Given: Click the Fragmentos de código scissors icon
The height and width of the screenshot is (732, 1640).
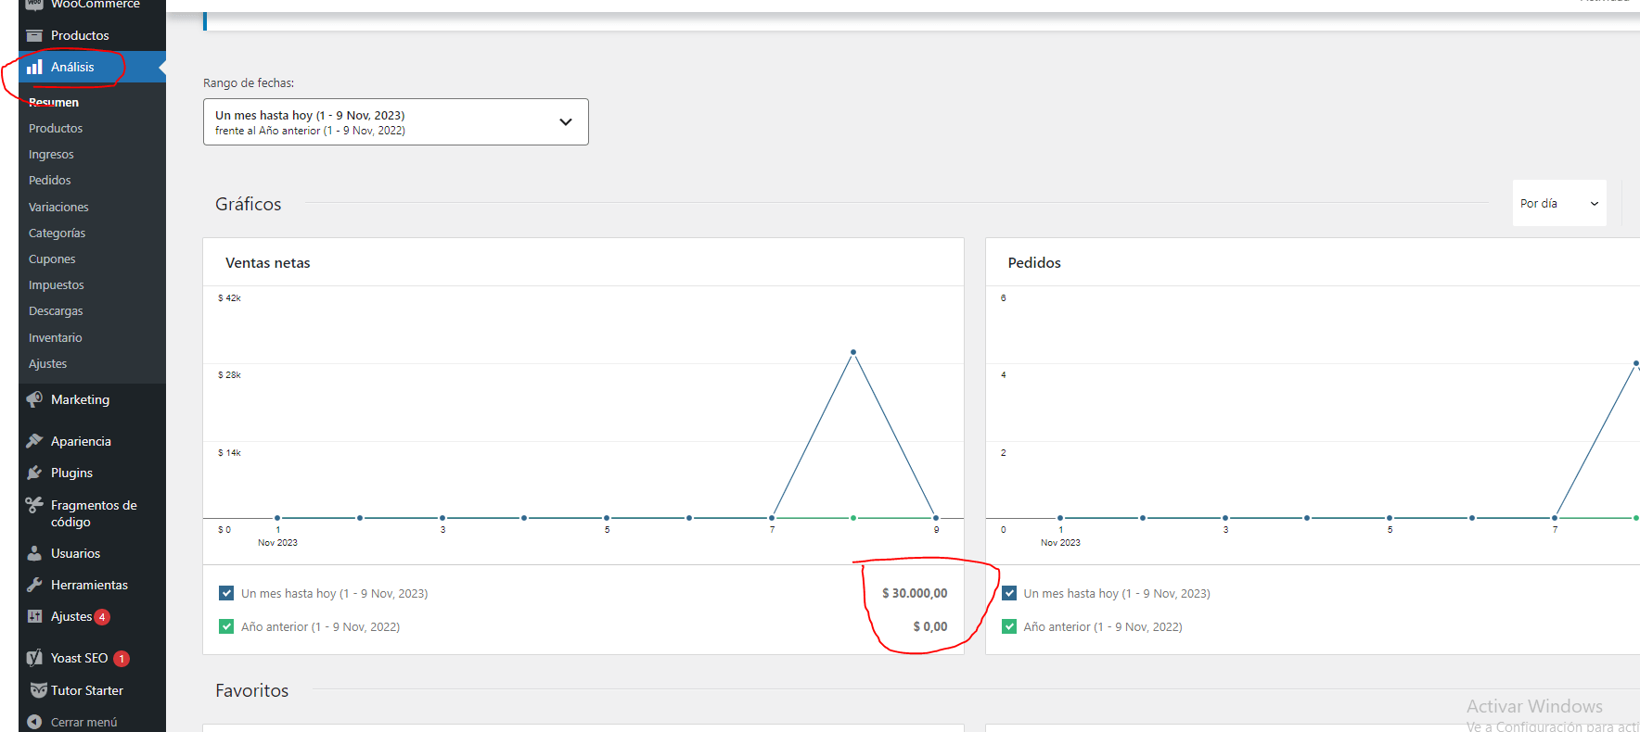Looking at the screenshot, I should 34,505.
